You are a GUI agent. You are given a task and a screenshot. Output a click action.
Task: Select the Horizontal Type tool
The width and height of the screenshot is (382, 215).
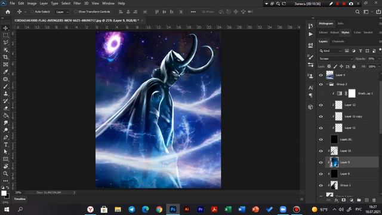pyautogui.click(x=5, y=145)
